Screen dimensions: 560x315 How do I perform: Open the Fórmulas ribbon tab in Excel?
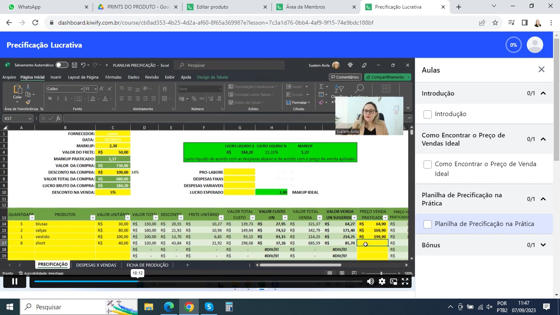point(113,77)
